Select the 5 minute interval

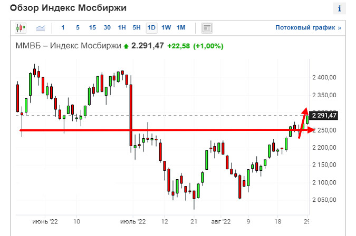(x=78, y=28)
